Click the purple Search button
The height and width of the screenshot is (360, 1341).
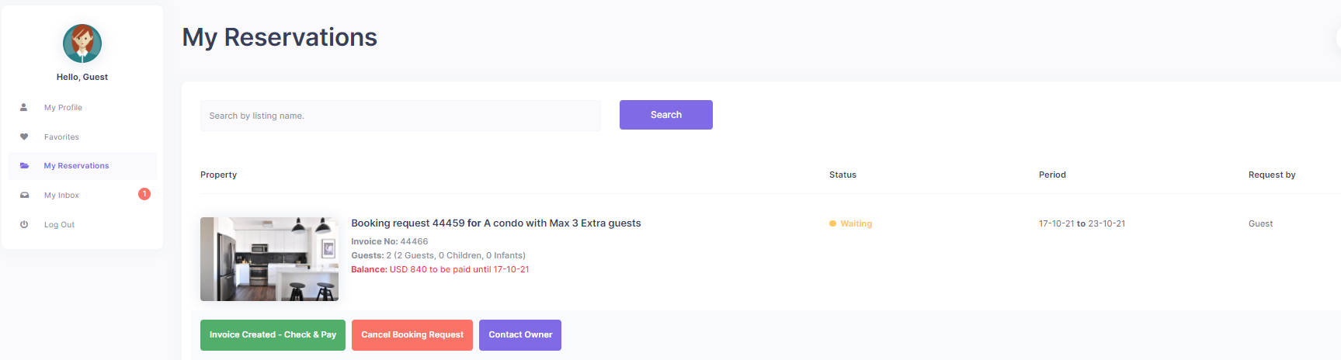(x=666, y=115)
